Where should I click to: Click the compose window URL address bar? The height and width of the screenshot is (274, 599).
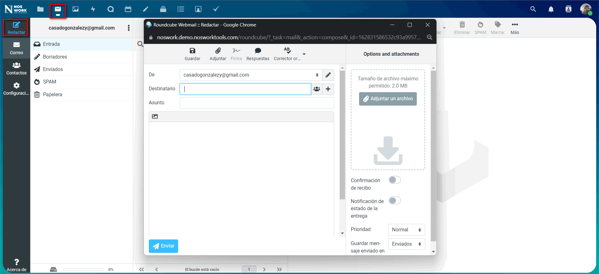click(x=289, y=37)
